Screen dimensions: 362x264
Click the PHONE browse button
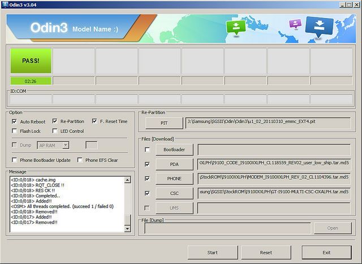[174, 179]
